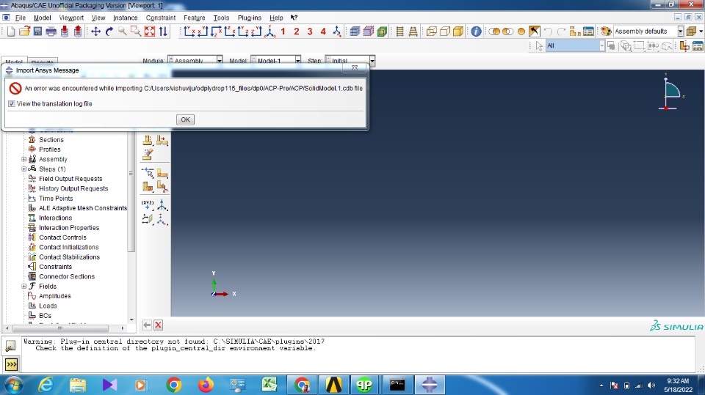Open Google Chrome from taskbar
The height and width of the screenshot is (395, 705).
[173, 385]
